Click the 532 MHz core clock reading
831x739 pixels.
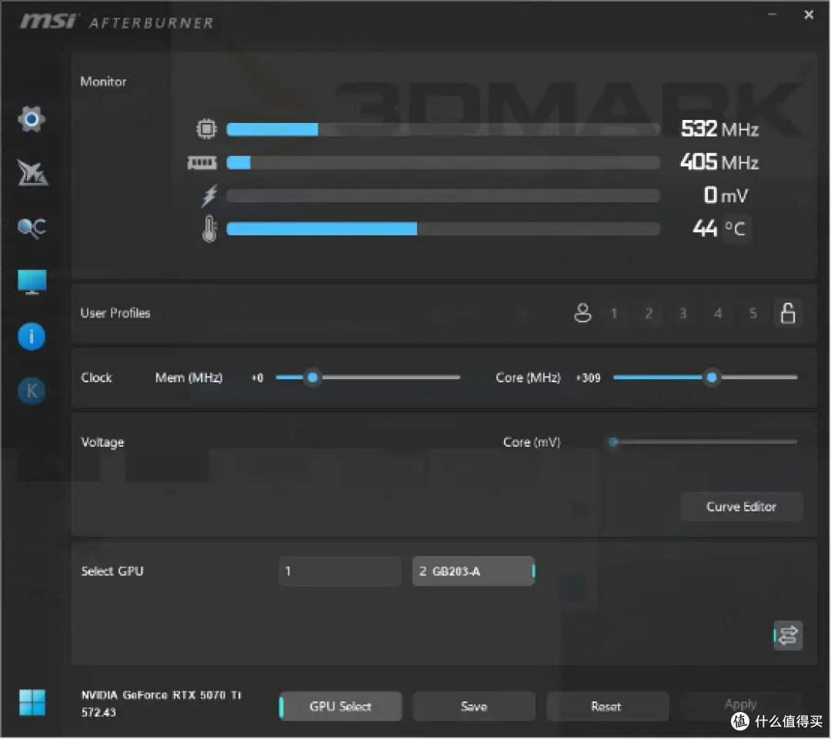click(719, 128)
